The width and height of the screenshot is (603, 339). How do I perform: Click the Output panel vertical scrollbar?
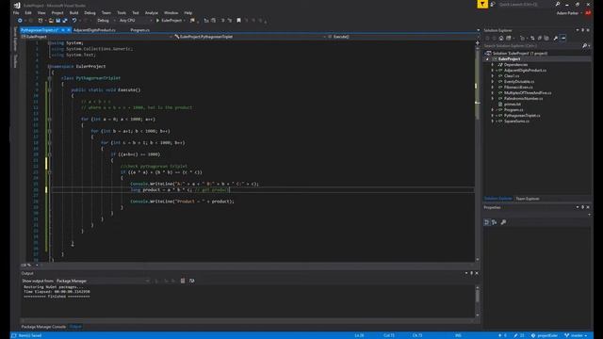coord(478,301)
